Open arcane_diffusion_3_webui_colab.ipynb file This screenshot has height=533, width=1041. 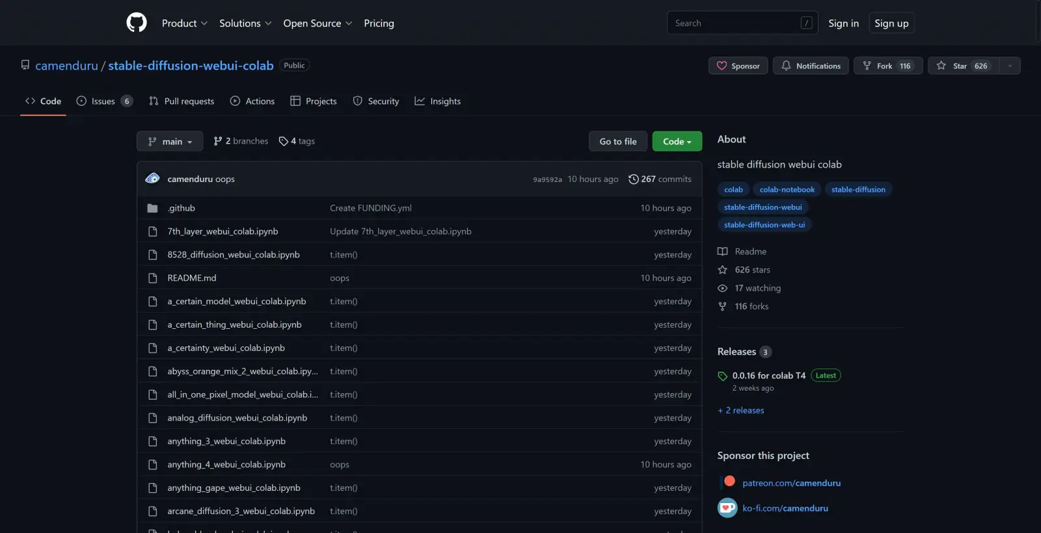click(x=241, y=512)
